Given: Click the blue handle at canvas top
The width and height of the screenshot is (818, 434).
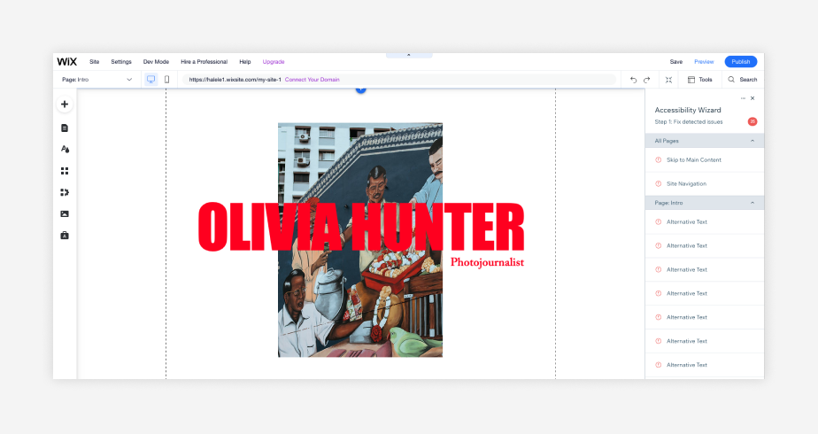Looking at the screenshot, I should pyautogui.click(x=360, y=89).
